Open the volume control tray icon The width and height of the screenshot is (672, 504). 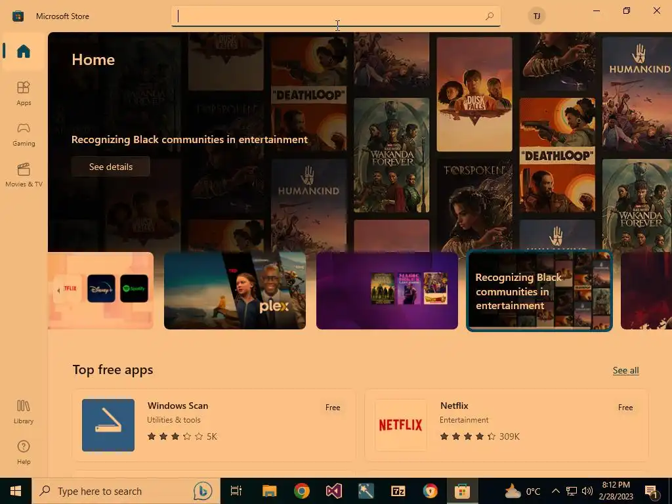point(587,491)
